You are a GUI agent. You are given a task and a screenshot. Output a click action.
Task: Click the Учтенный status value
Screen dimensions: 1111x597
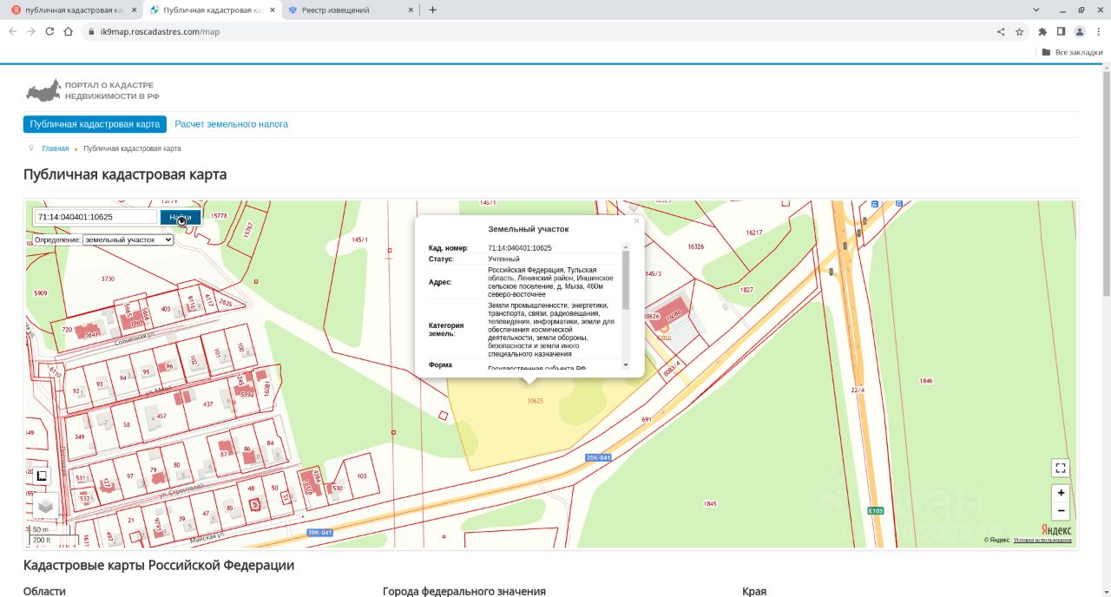tap(503, 259)
